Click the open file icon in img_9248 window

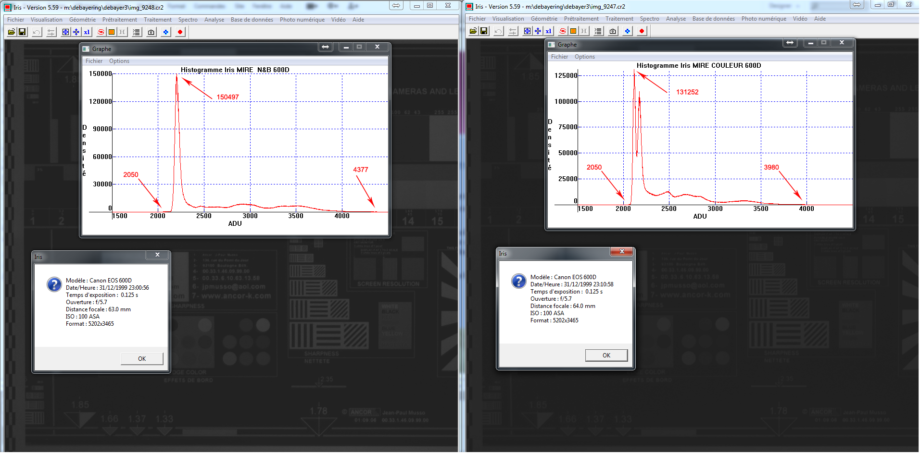[12, 32]
